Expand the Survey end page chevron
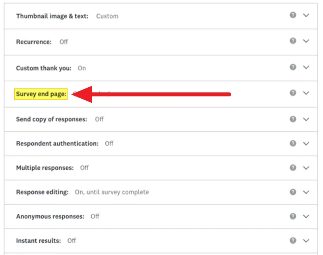 (x=306, y=93)
